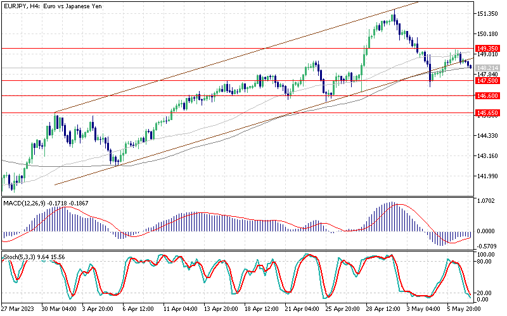Click the '13 Apr 20:00' time axis label

click(x=221, y=309)
